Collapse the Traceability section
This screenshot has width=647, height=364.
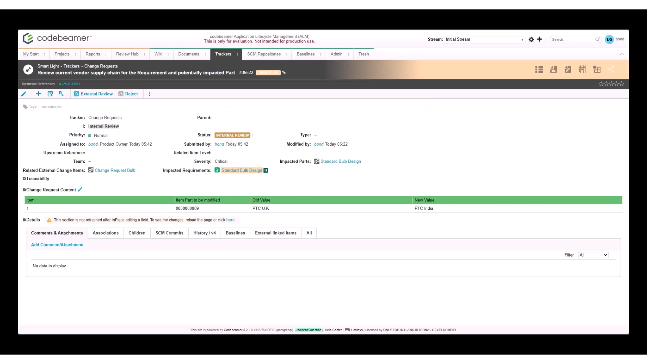24,179
